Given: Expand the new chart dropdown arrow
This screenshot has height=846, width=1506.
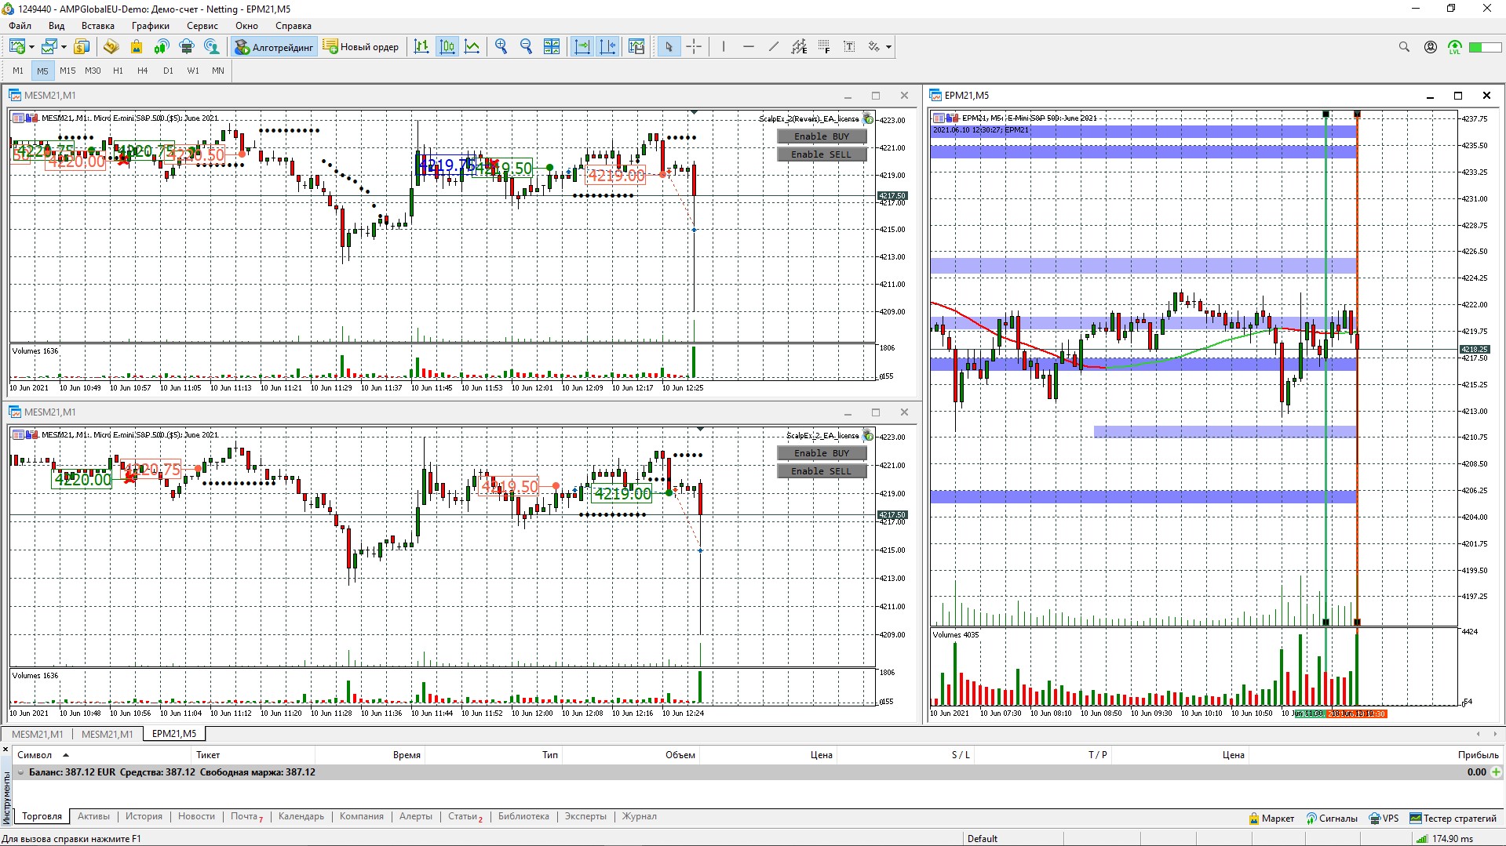Looking at the screenshot, I should pos(31,47).
